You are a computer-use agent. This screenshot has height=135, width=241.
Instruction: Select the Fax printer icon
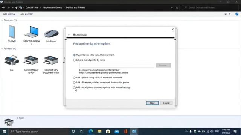pos(12,60)
